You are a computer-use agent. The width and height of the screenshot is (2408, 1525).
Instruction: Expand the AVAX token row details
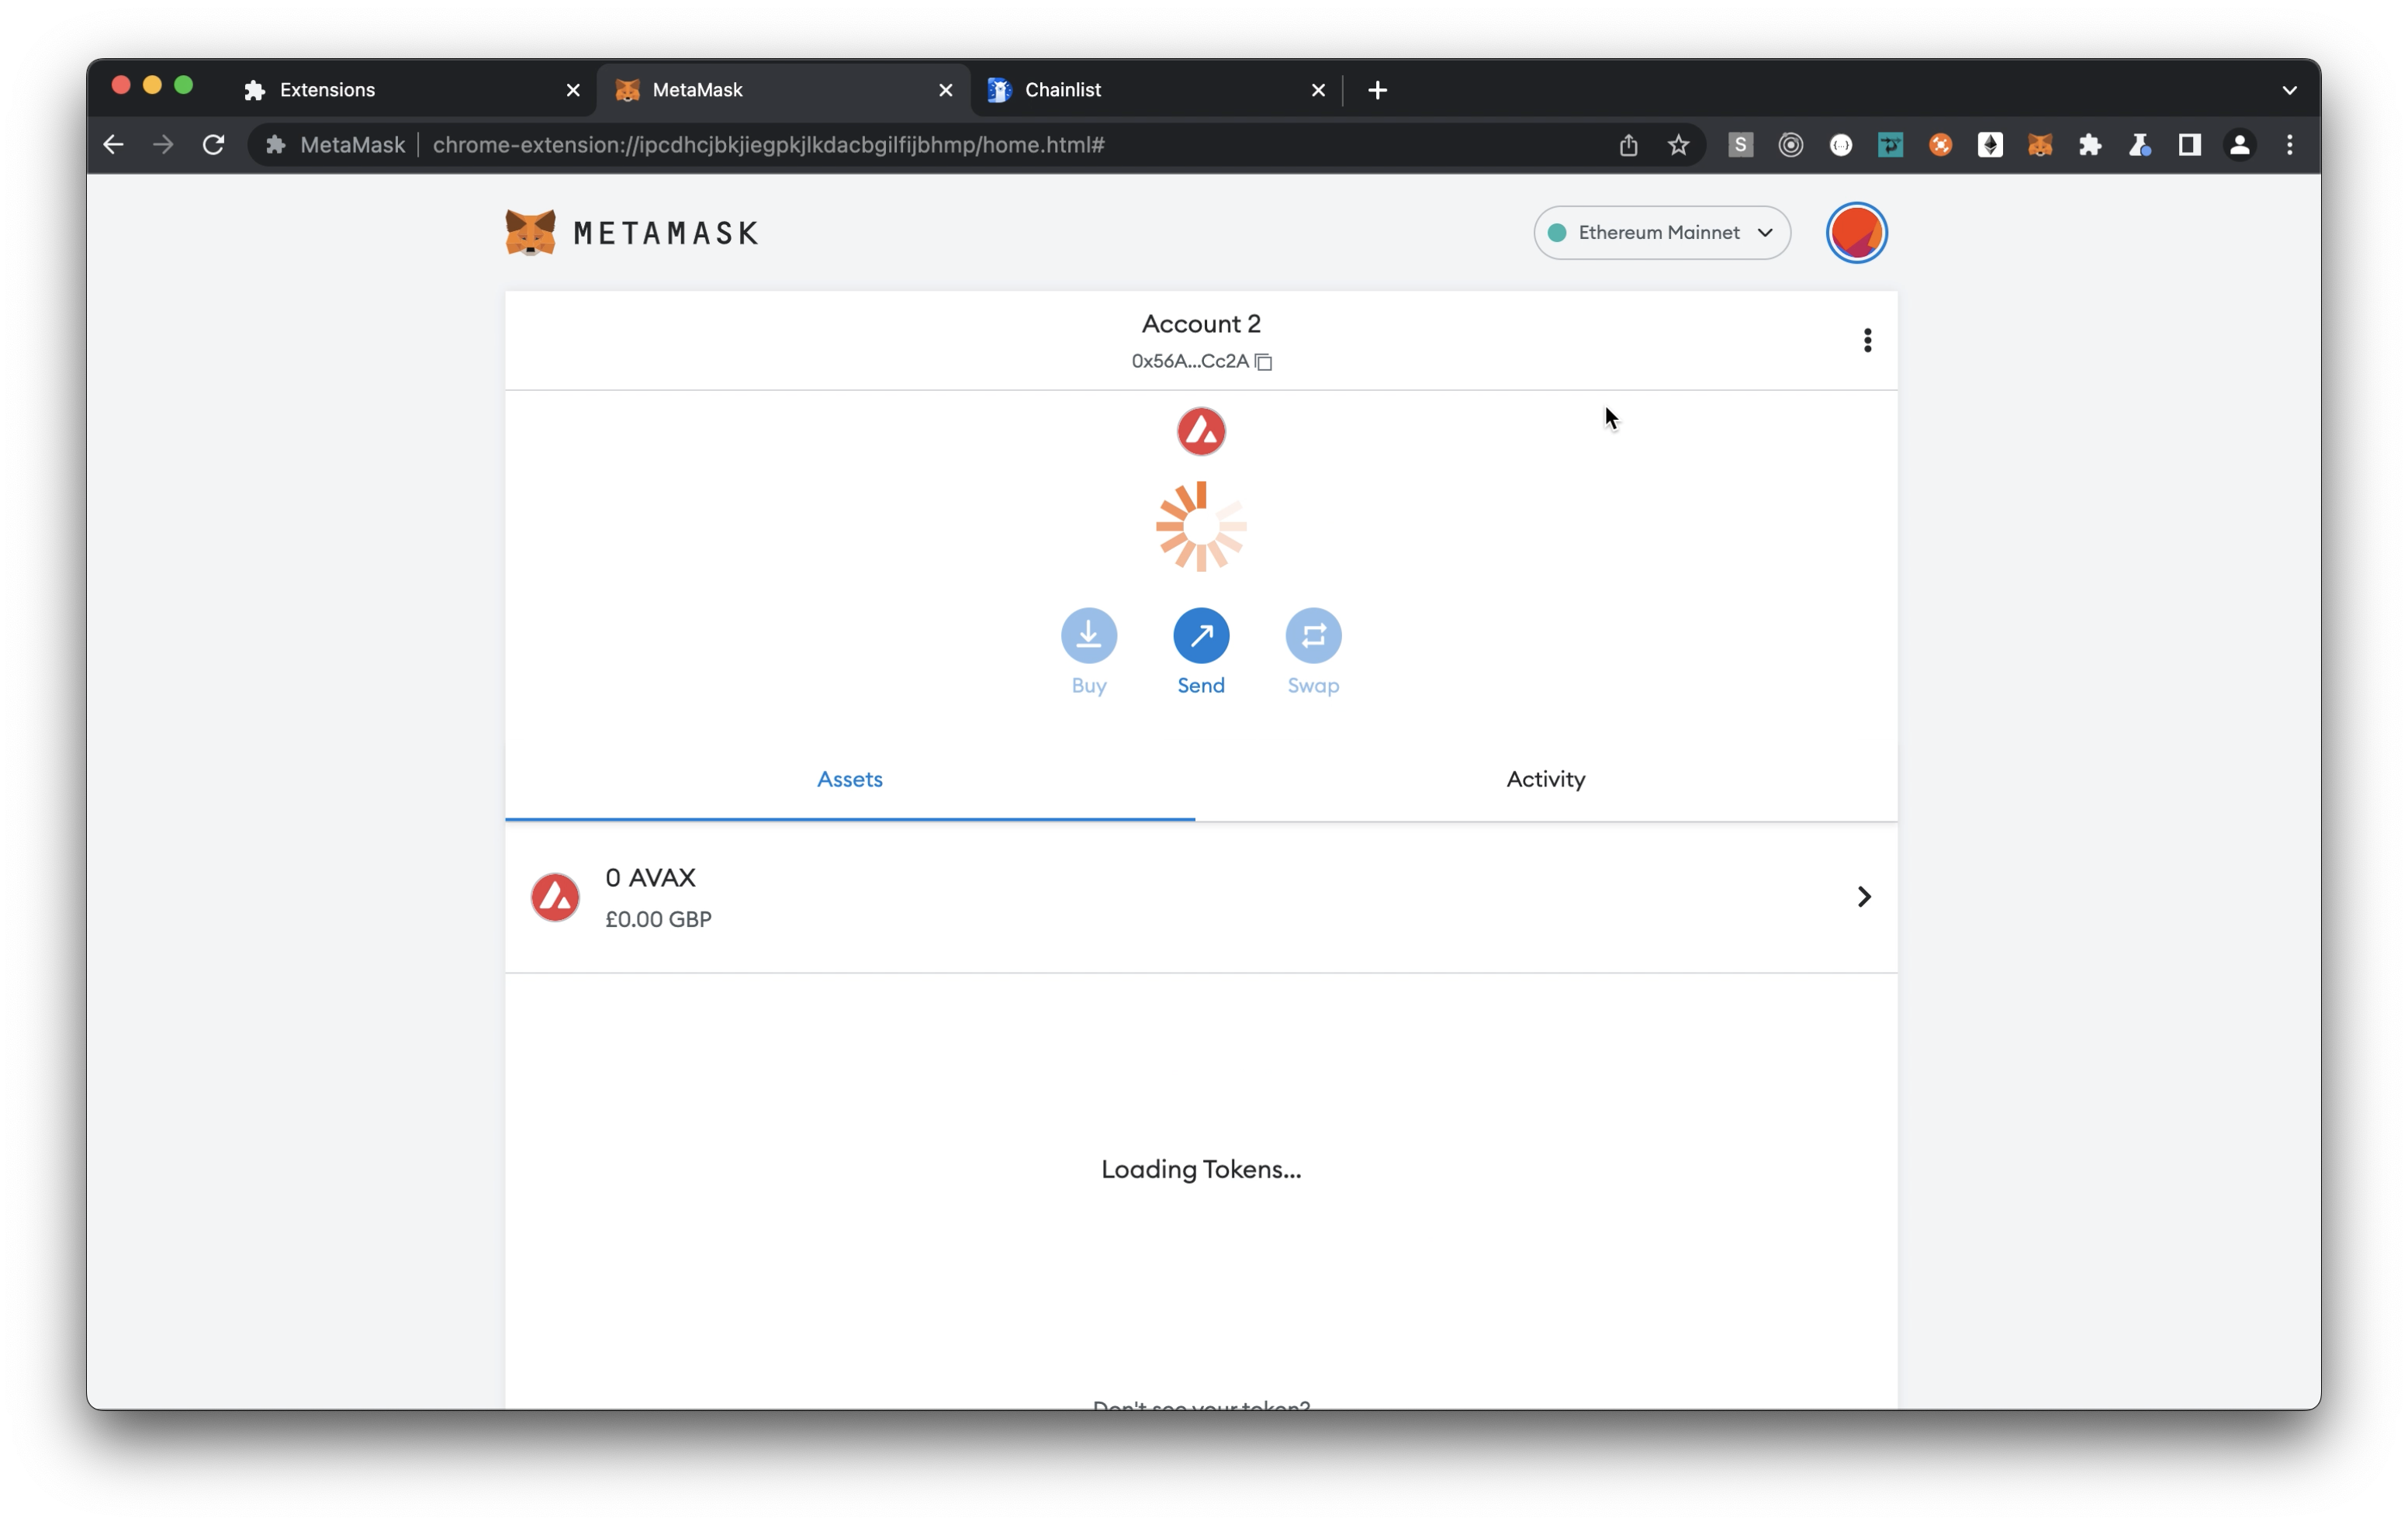tap(1863, 897)
